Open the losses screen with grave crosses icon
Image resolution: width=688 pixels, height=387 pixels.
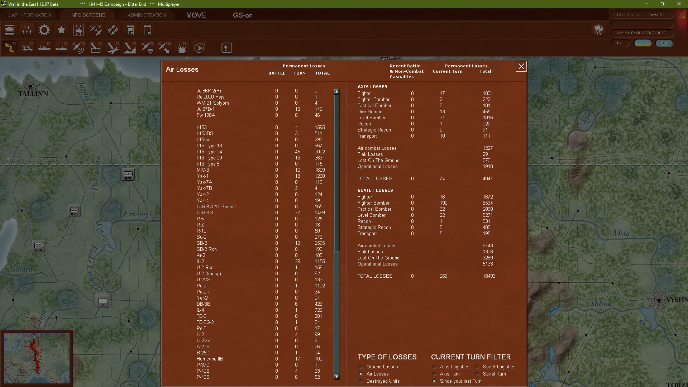click(x=27, y=30)
